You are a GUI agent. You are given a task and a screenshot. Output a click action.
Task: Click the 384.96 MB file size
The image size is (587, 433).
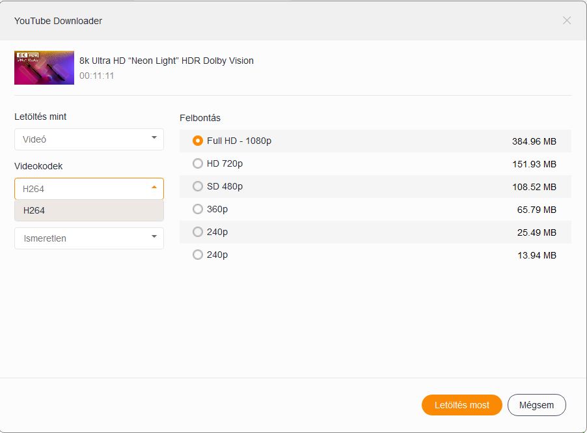tap(534, 141)
